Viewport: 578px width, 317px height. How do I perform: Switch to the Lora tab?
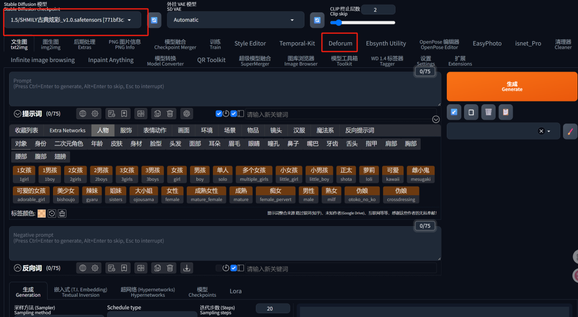[x=235, y=291]
